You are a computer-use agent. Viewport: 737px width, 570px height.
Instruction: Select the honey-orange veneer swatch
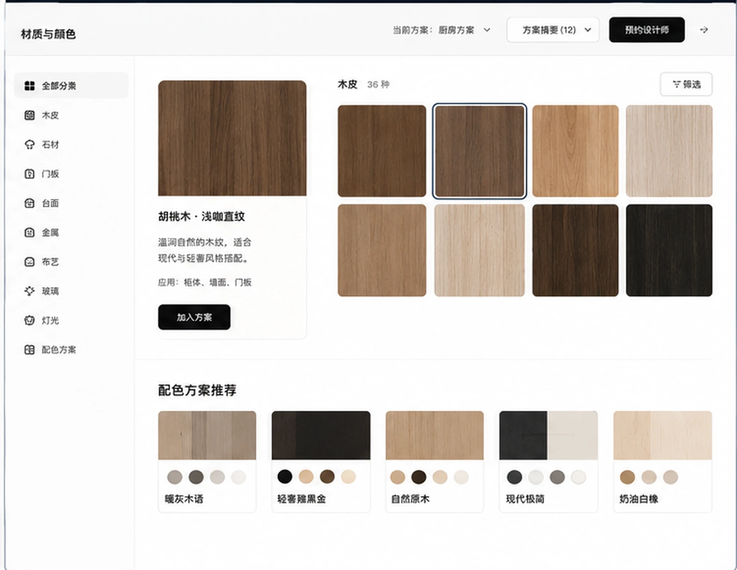pyautogui.click(x=575, y=151)
